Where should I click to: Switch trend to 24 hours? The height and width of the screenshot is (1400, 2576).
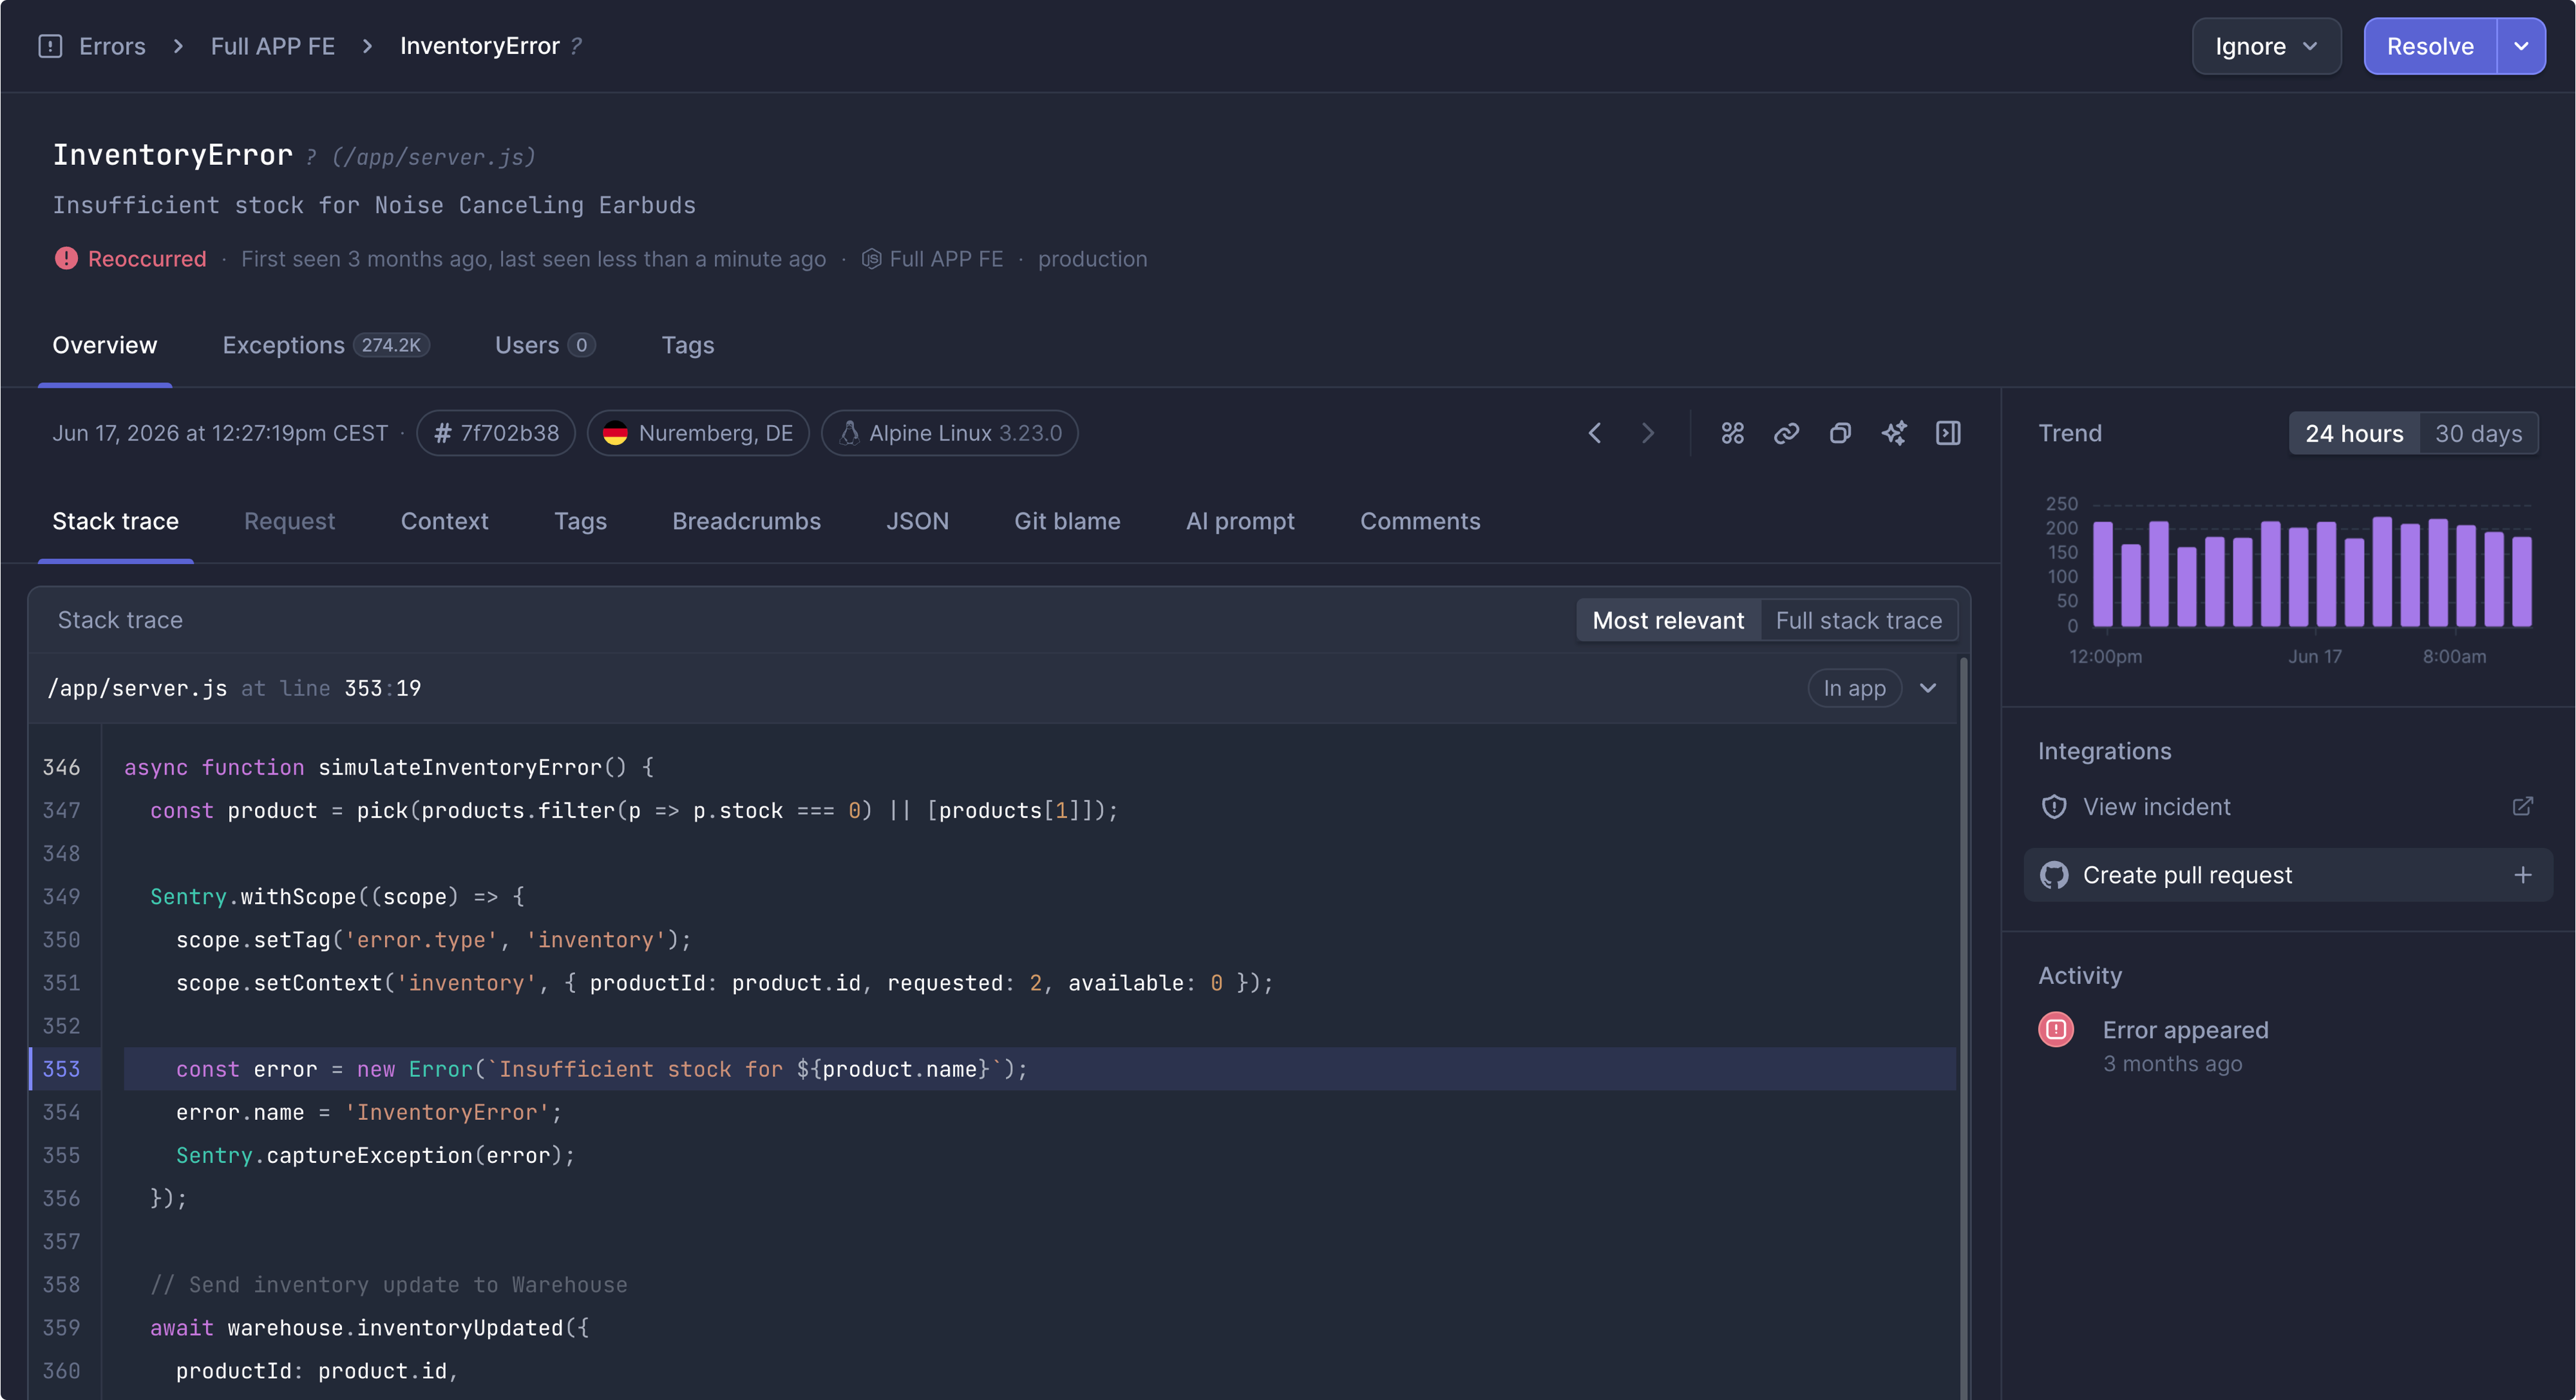click(2354, 433)
